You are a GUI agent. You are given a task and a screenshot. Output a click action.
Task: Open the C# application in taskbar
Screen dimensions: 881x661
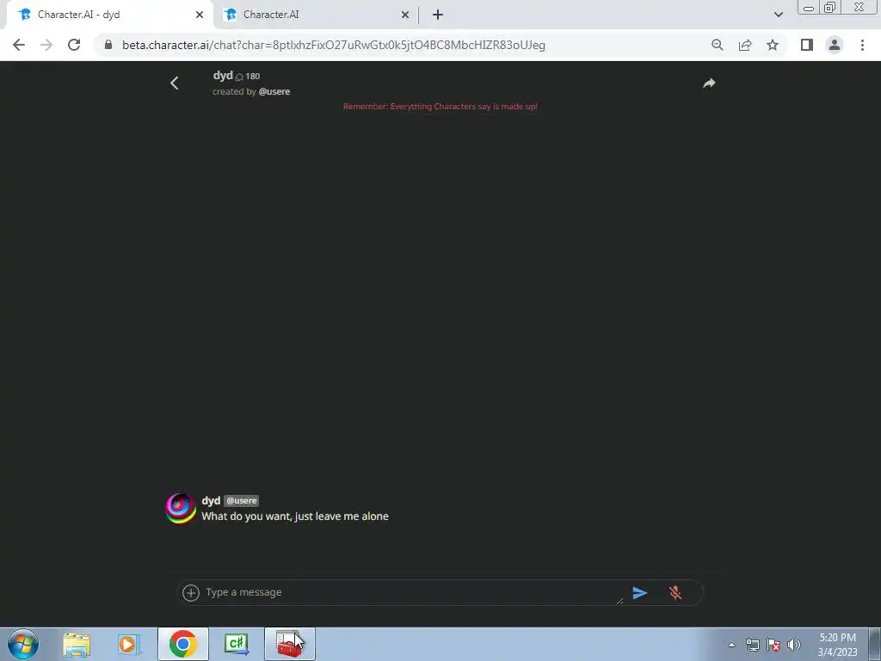[236, 644]
